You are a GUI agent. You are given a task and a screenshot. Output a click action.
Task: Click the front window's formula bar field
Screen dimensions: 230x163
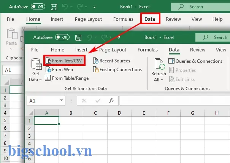pyautogui.click(x=175, y=101)
